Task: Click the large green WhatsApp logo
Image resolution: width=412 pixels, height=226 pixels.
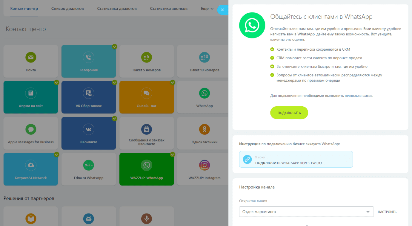Action: pyautogui.click(x=252, y=26)
